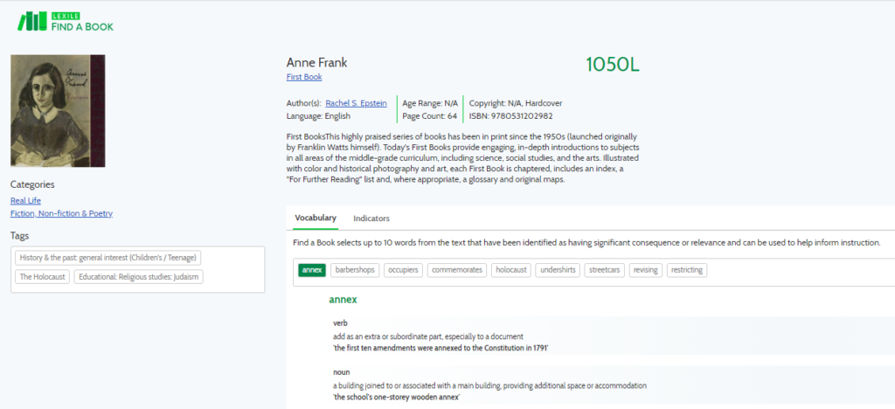
Task: Click the 'first ten amendments' example sentence
Action: [441, 348]
